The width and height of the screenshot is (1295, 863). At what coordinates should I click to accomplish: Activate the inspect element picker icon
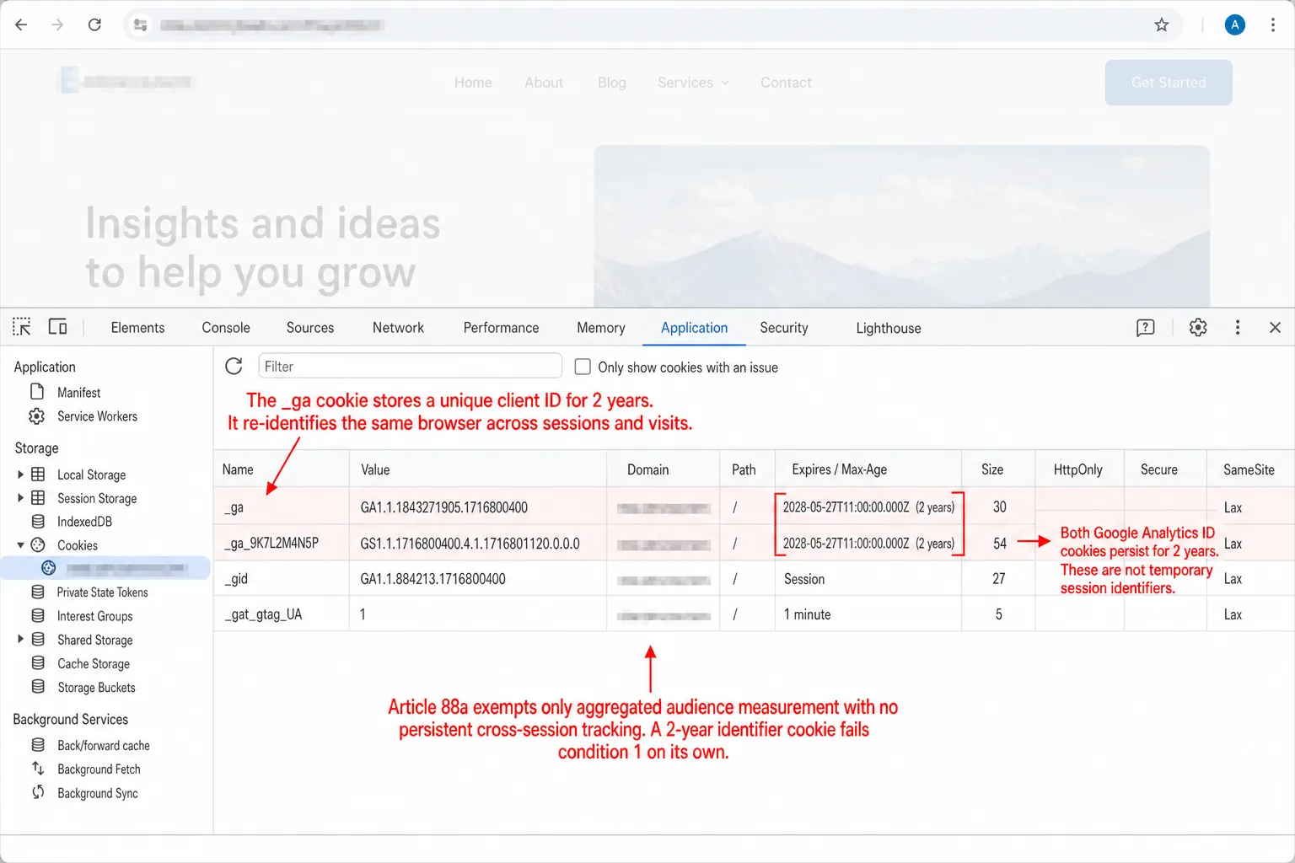click(x=22, y=327)
